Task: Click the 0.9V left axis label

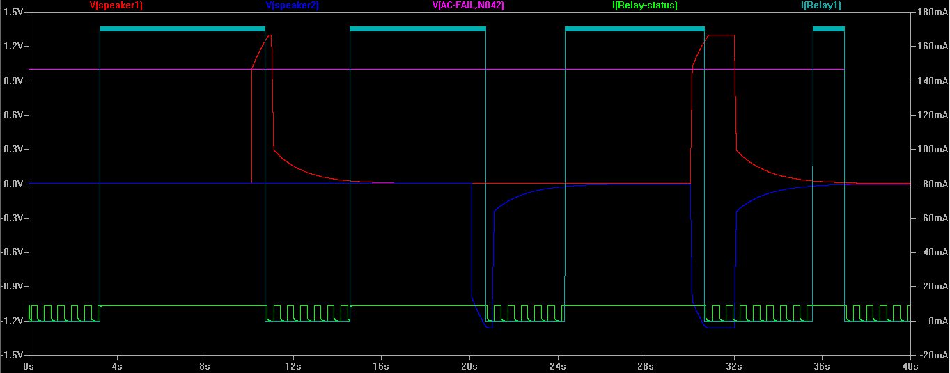Action: 13,81
